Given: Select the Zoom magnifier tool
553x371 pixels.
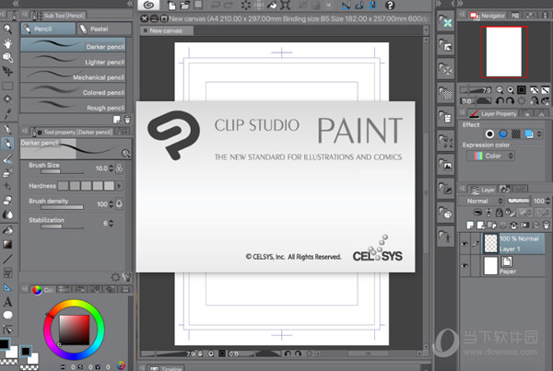Looking at the screenshot, I should (x=7, y=29).
